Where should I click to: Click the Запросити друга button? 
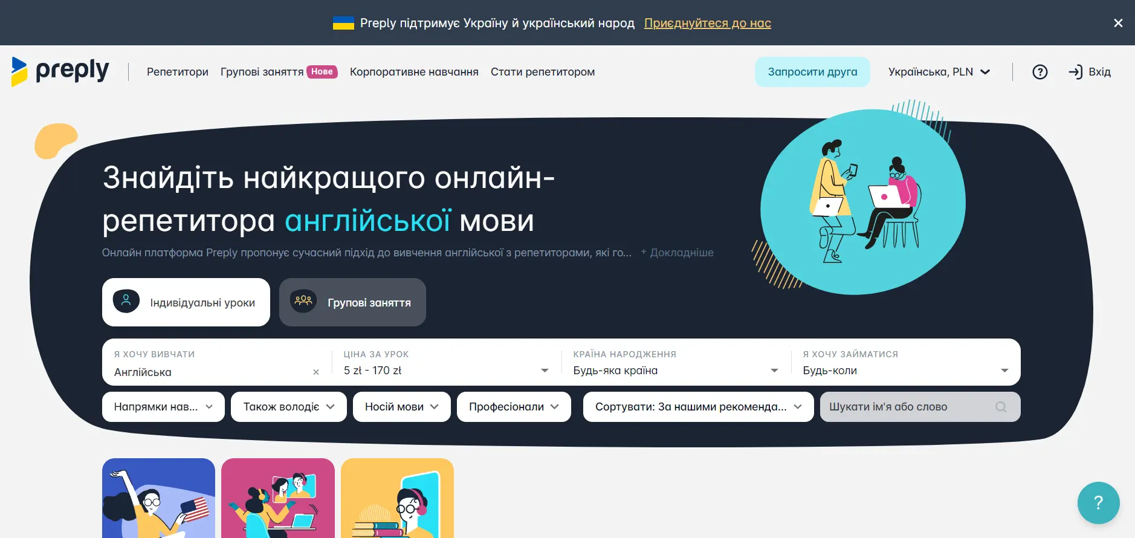(812, 72)
